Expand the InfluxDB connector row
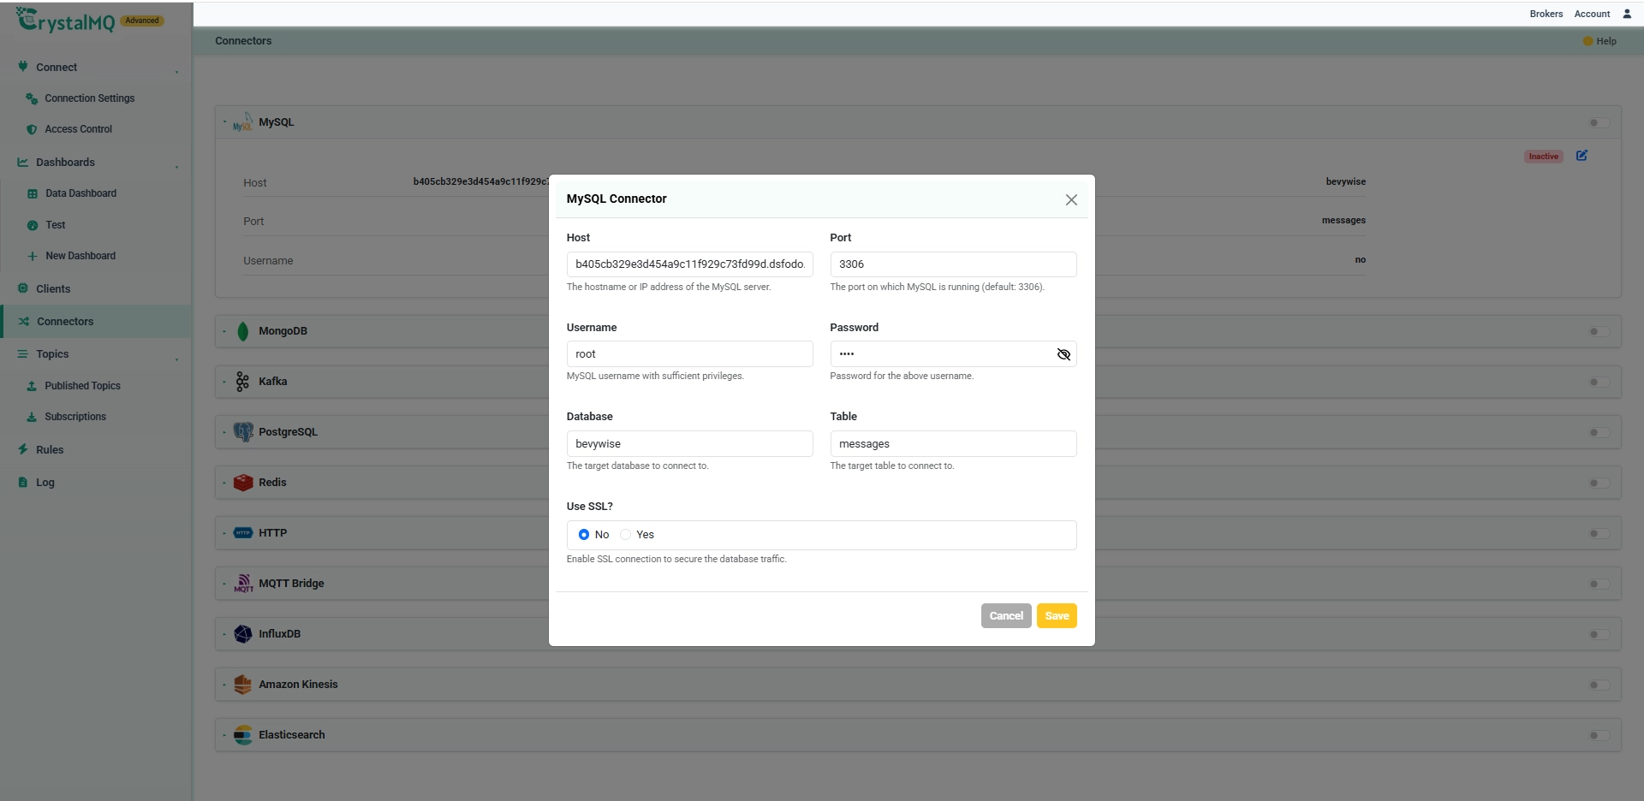1644x801 pixels. pos(224,634)
